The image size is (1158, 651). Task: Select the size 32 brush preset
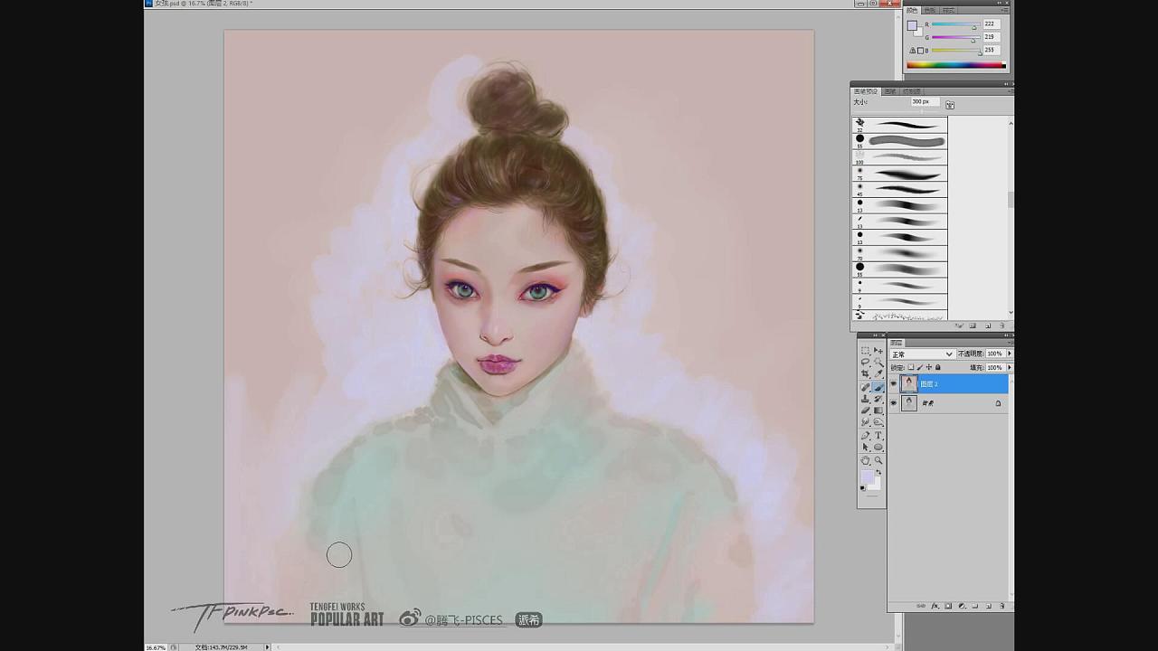(900, 125)
